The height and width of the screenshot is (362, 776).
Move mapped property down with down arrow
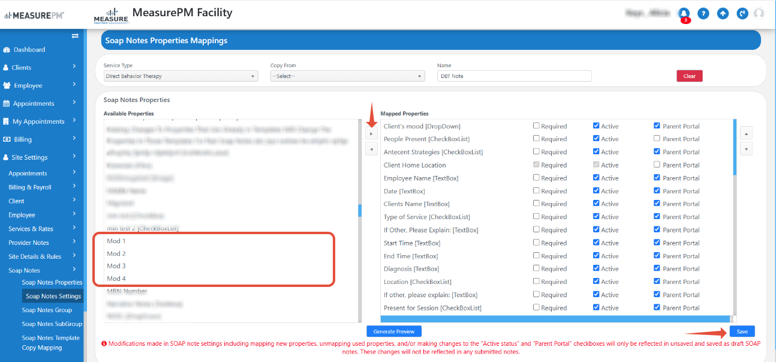tap(746, 148)
